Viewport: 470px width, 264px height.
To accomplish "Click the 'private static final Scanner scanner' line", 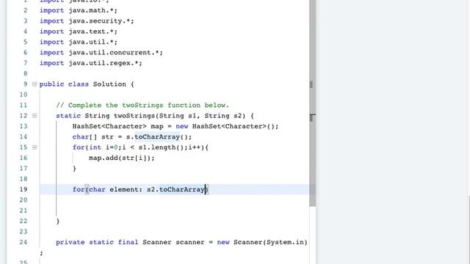I will point(181,242).
